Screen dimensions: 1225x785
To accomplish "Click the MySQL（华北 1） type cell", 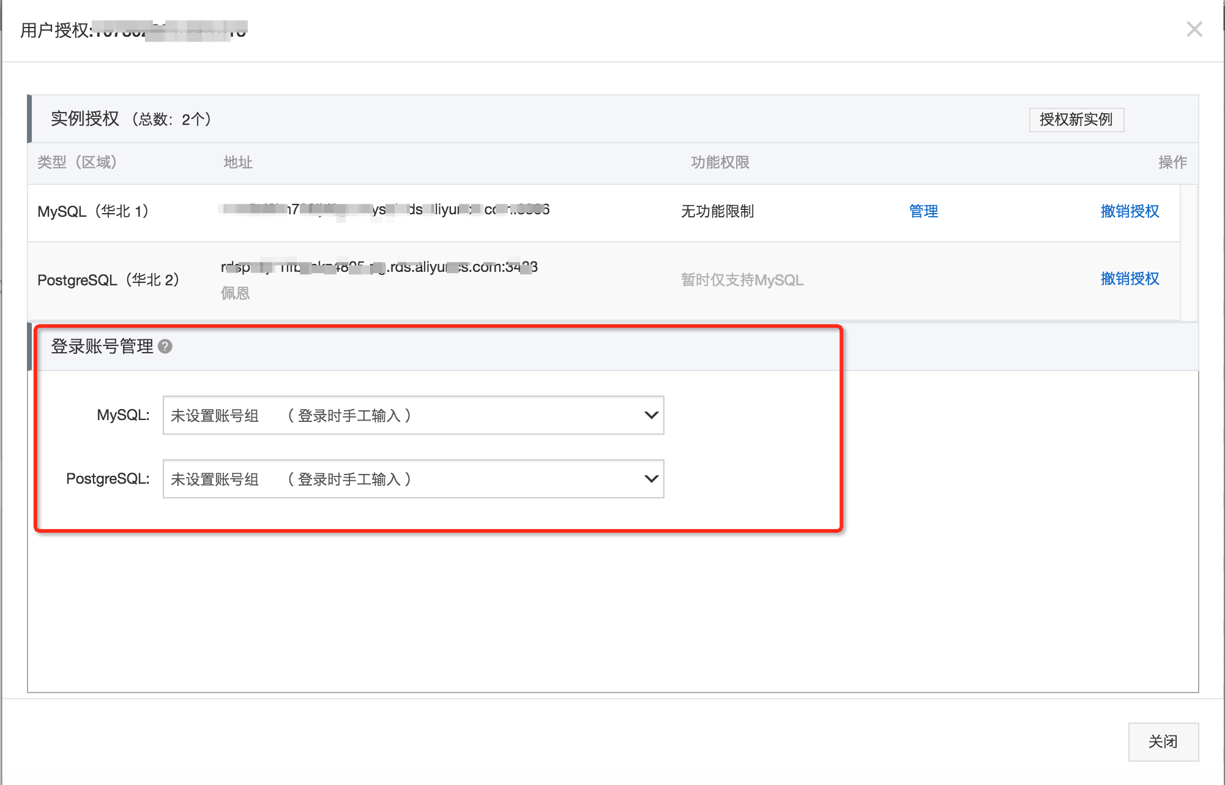I will click(93, 211).
